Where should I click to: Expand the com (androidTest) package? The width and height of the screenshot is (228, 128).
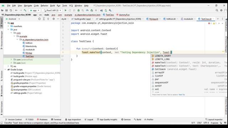11,60
